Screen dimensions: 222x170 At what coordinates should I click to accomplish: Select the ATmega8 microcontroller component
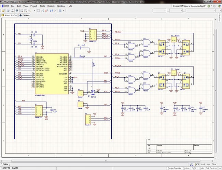click(52, 74)
